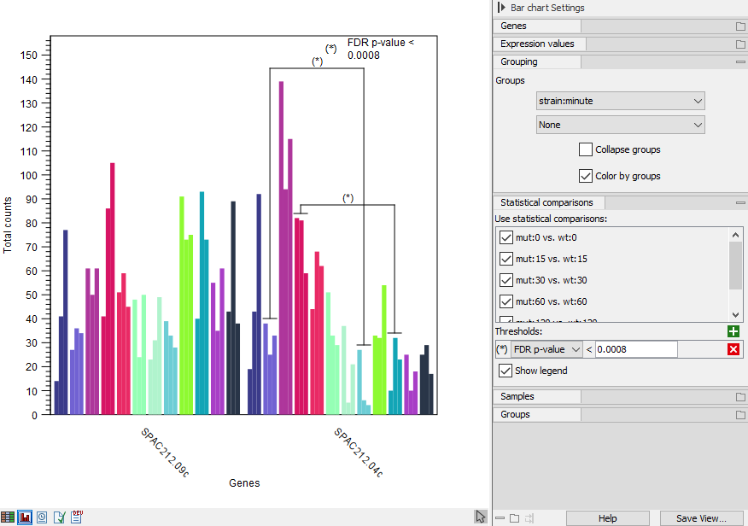Open the Samples settings section
The image size is (748, 526).
(536, 396)
